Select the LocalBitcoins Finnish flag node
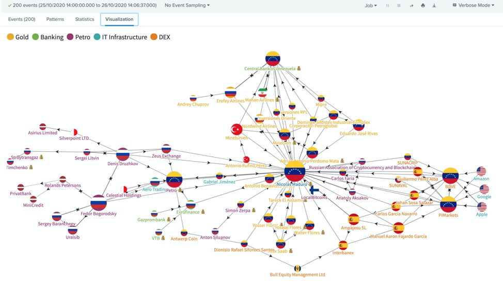503x297 pixels. pos(314,190)
